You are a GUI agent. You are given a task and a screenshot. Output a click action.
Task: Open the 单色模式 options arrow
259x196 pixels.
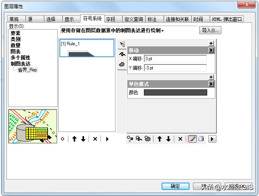211,84
